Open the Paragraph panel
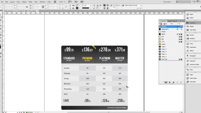This screenshot has width=201, height=113. point(191,56)
